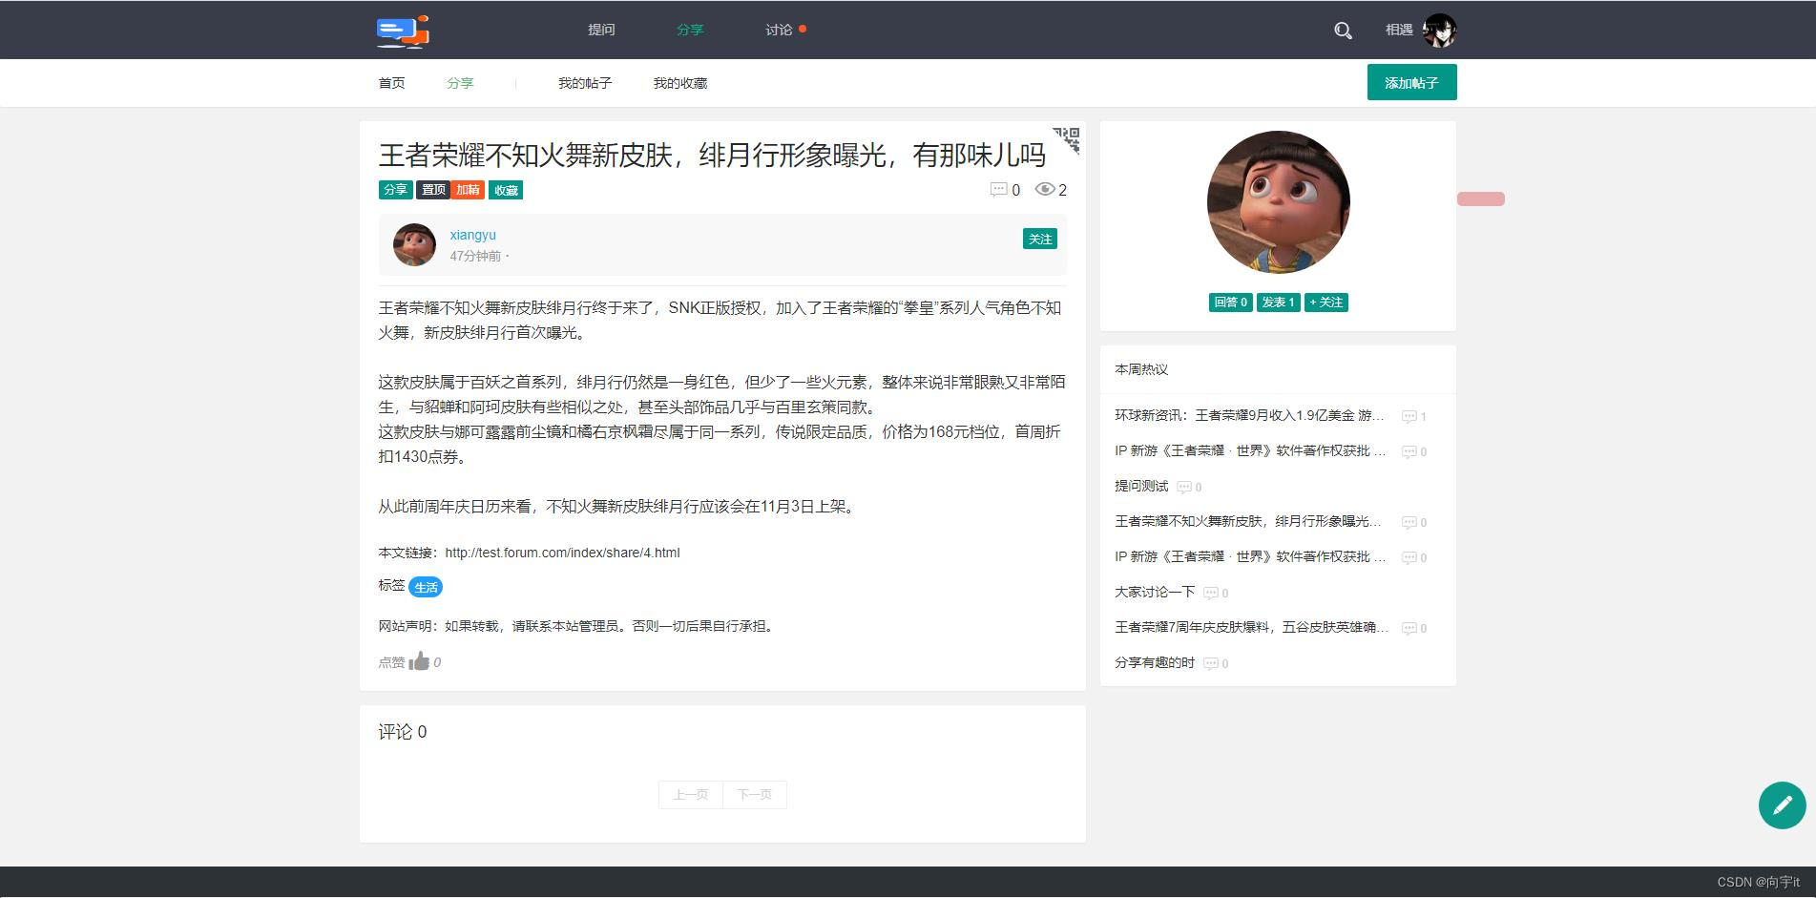Open hot topic 大家讨论一下
The image size is (1816, 898).
click(x=1155, y=592)
